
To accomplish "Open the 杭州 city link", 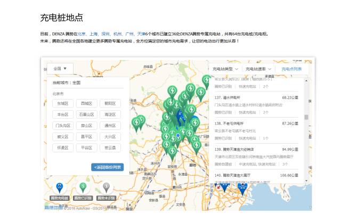I will point(118,34).
